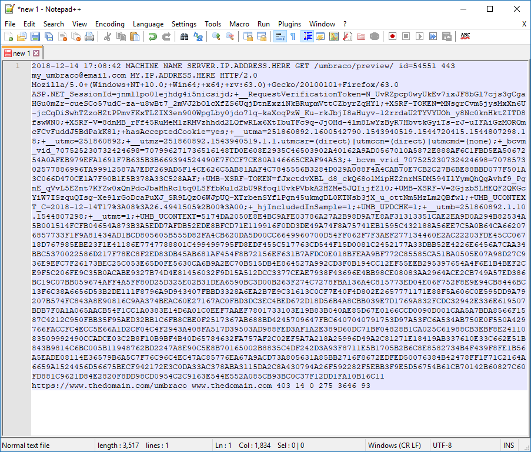Zoom out using the magnifier minus icon
531x452 pixels.
tap(229, 36)
